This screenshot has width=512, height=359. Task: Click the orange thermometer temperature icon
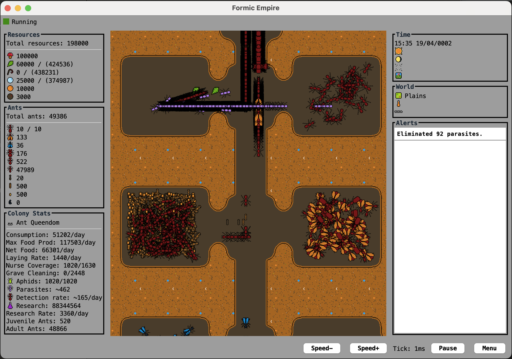coord(398,103)
